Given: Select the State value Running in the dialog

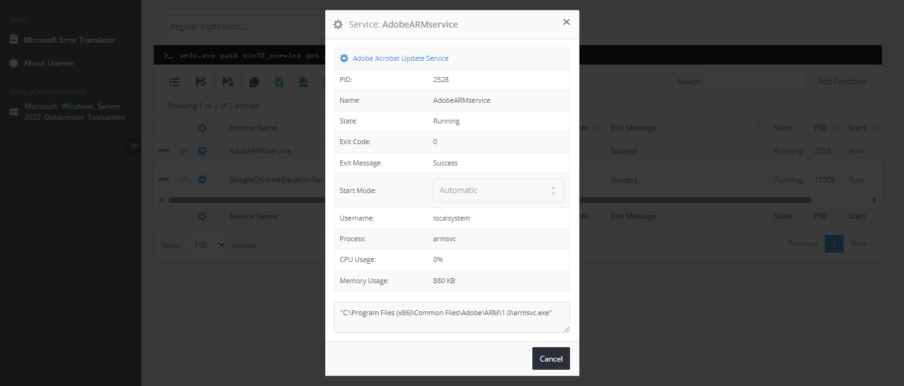Looking at the screenshot, I should tap(446, 121).
